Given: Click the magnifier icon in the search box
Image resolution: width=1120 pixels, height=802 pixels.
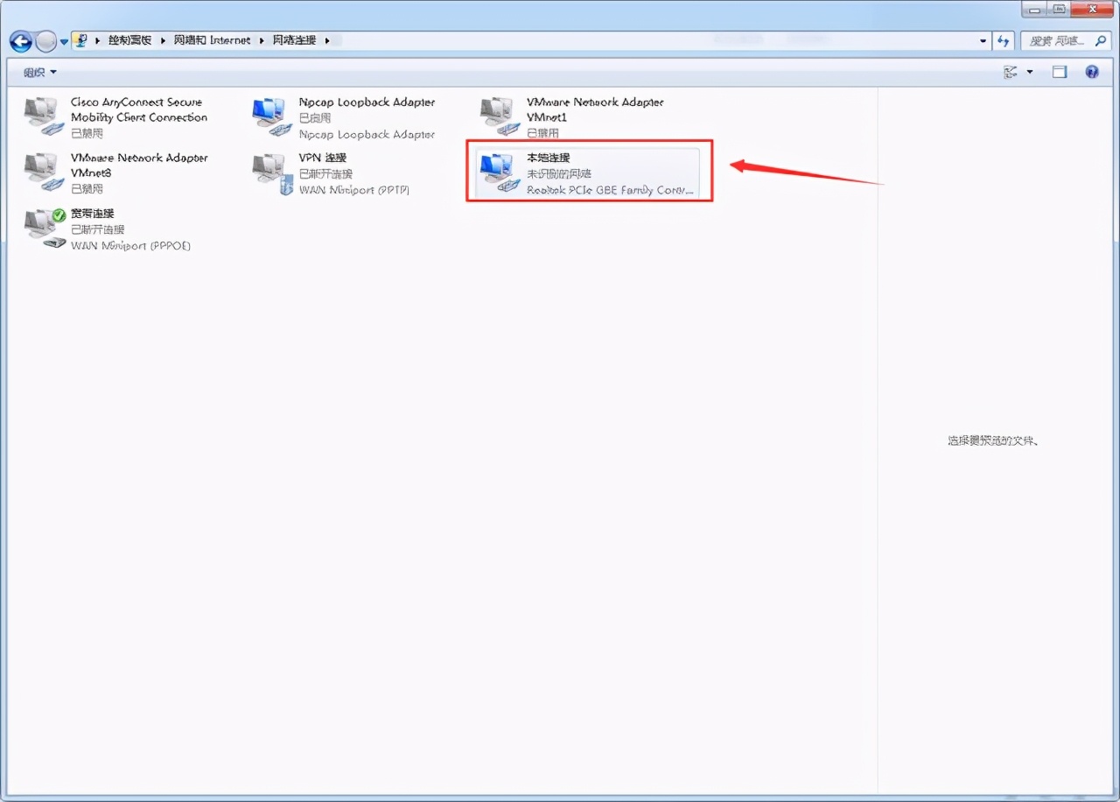Looking at the screenshot, I should coord(1101,41).
